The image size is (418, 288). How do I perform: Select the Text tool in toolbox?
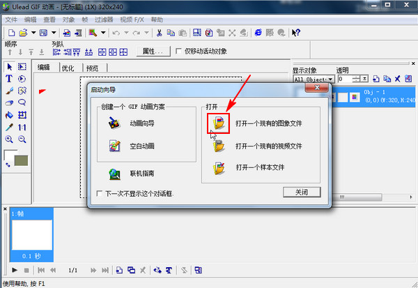[x=9, y=79]
